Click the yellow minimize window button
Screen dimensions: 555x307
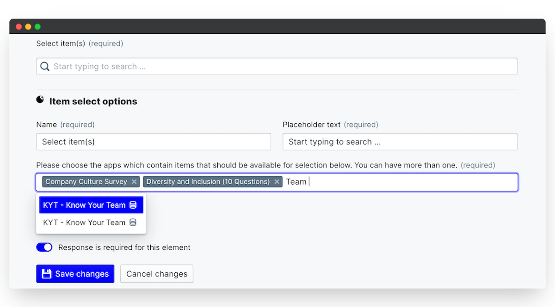[x=28, y=27]
